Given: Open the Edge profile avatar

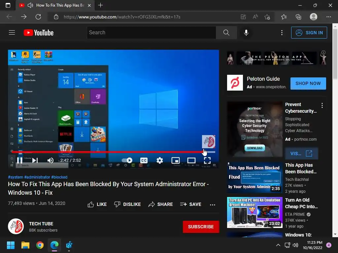Looking at the screenshot, I should pyautogui.click(x=314, y=17).
